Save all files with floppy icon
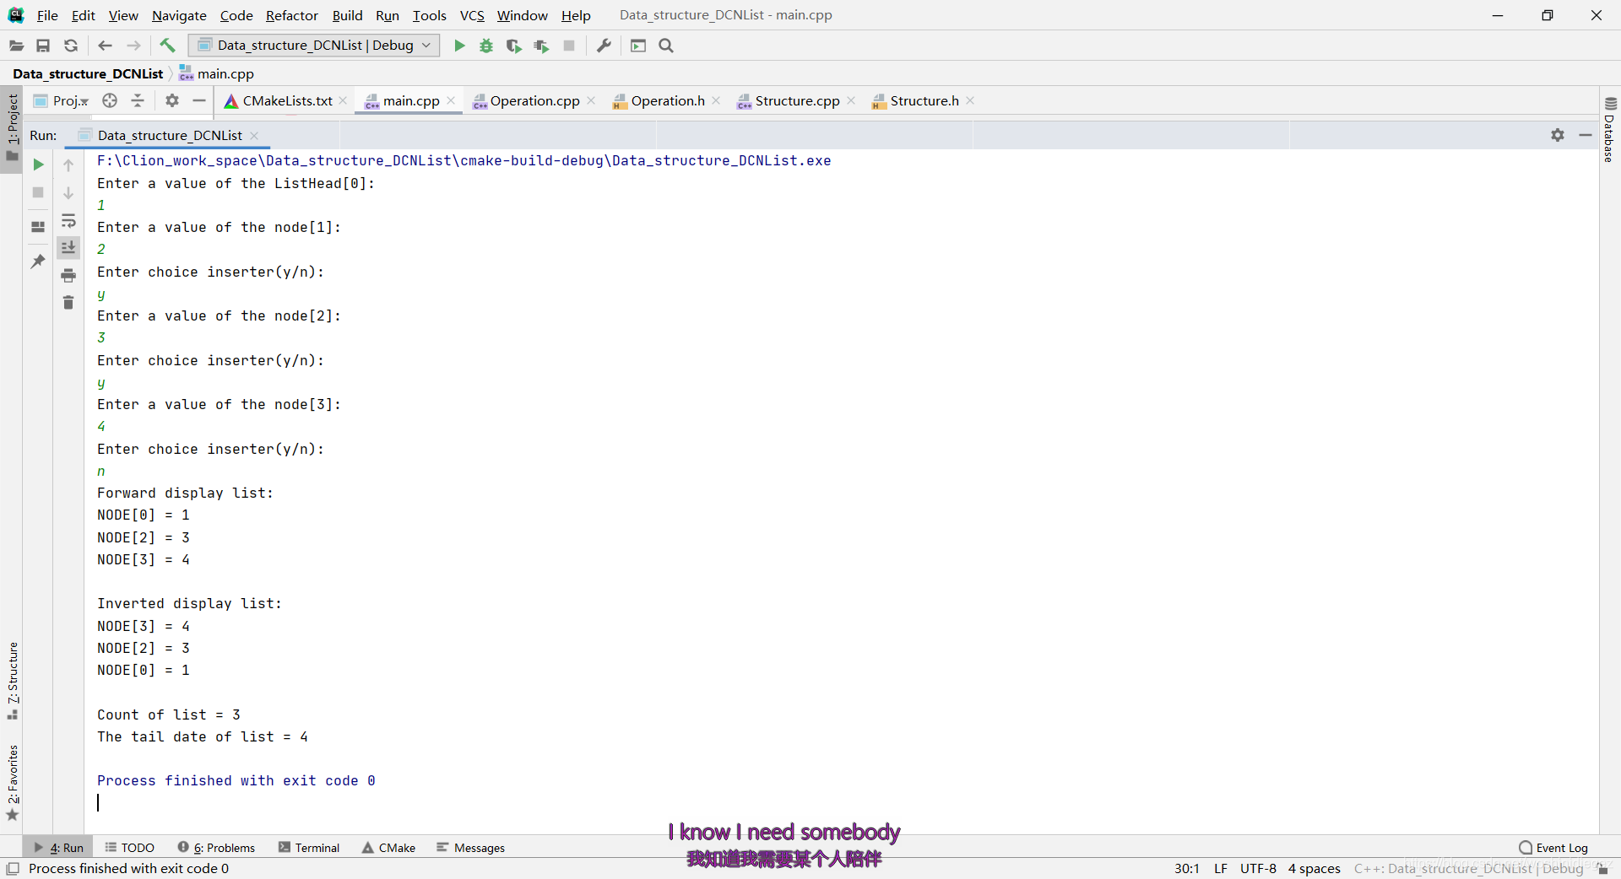This screenshot has height=879, width=1621. pos(43,46)
